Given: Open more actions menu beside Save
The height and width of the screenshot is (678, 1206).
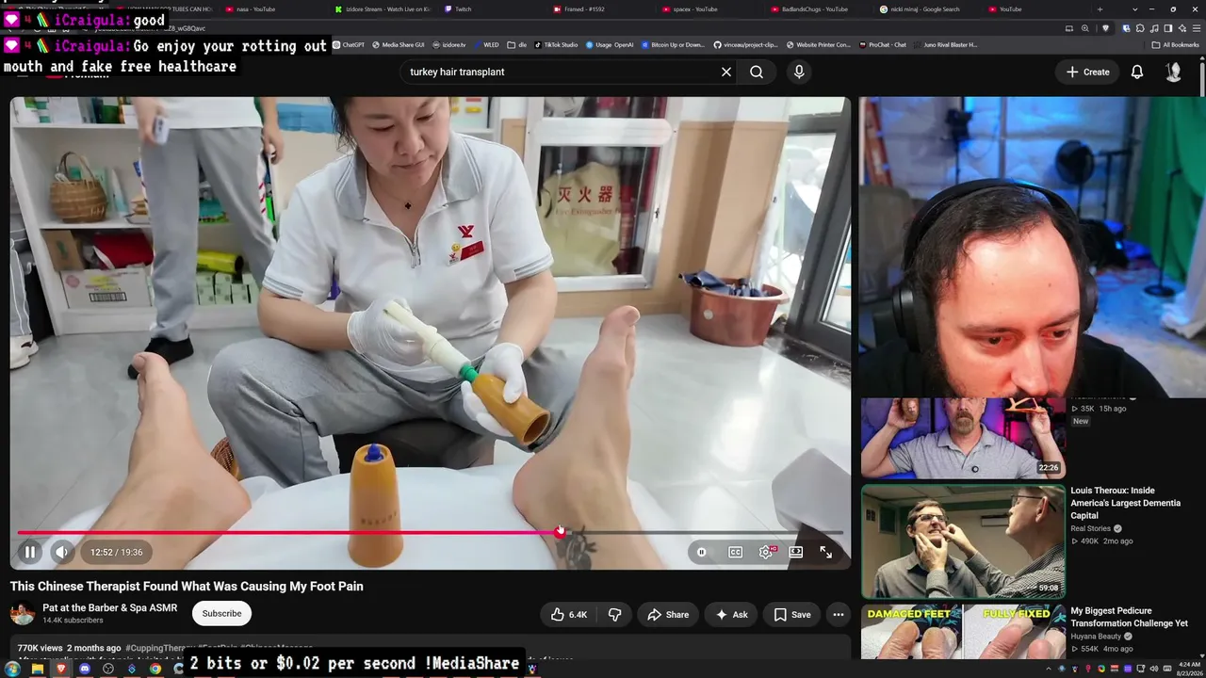Looking at the screenshot, I should tap(838, 615).
